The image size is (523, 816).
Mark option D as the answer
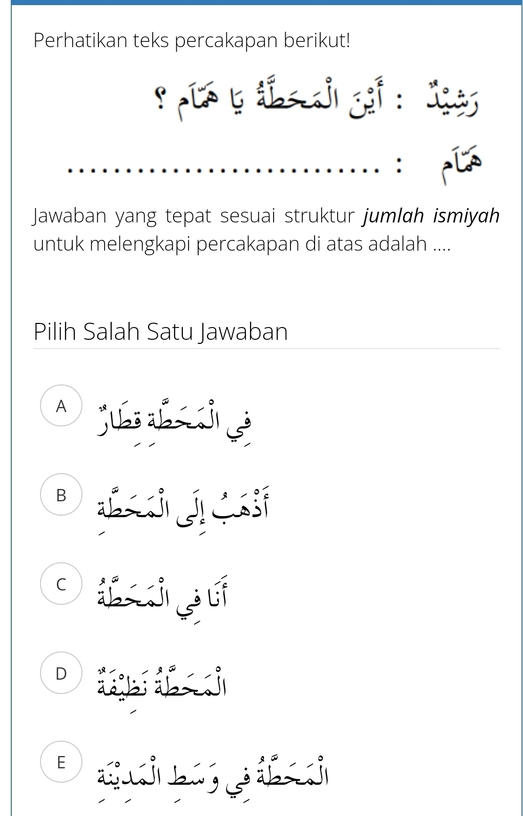pyautogui.click(x=61, y=674)
